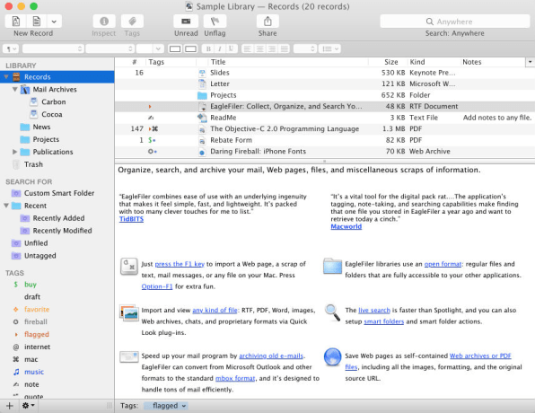Center align the text

coord(259,48)
